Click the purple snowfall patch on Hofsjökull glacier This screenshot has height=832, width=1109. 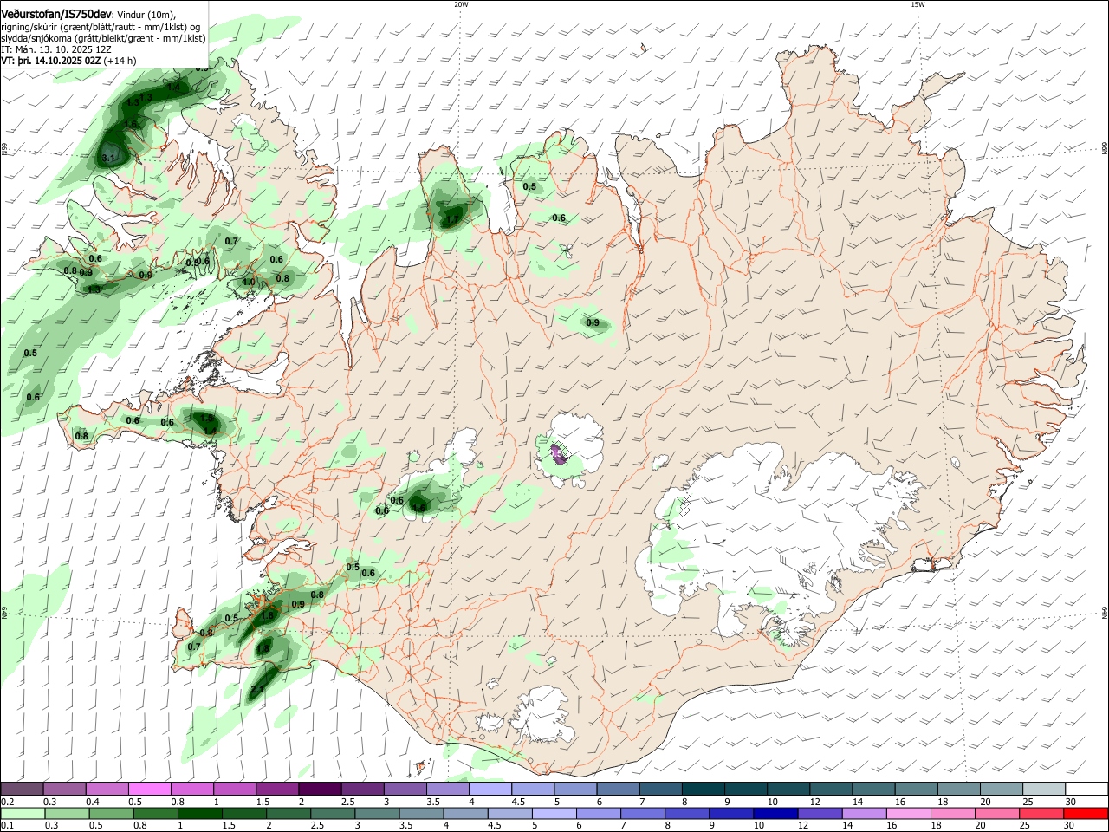pos(560,454)
